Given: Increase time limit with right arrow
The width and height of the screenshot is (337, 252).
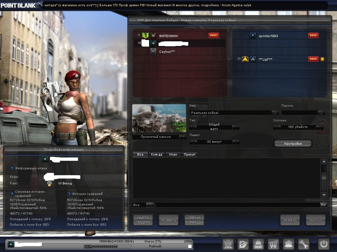Looking at the screenshot, I should pyautogui.click(x=236, y=142).
